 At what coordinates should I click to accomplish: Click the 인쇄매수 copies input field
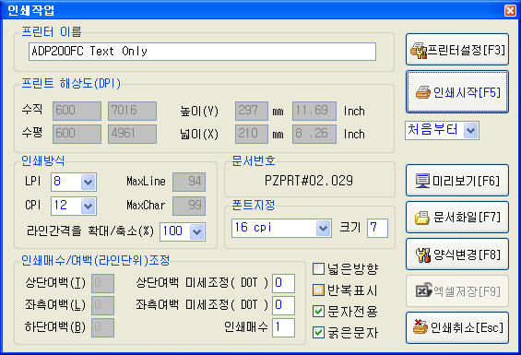tap(283, 327)
